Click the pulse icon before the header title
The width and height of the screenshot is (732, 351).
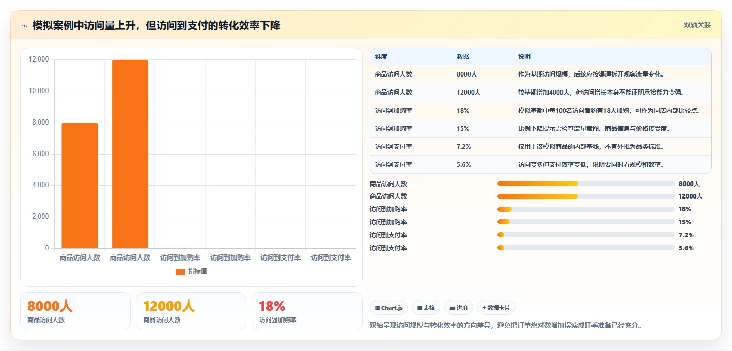click(25, 26)
